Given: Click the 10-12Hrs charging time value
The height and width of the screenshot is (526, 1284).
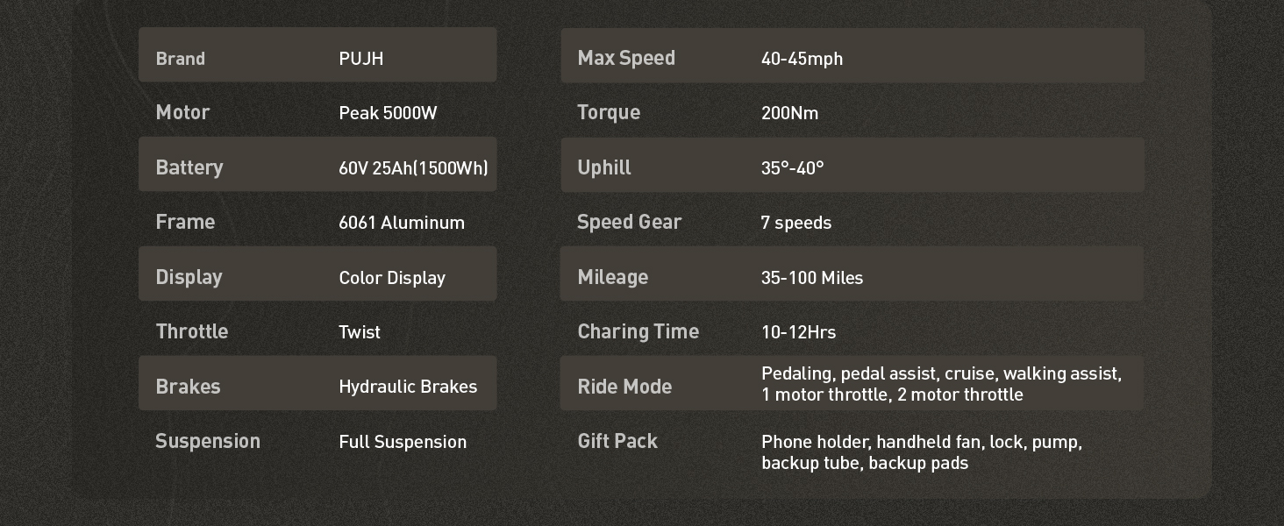Looking at the screenshot, I should click(798, 332).
